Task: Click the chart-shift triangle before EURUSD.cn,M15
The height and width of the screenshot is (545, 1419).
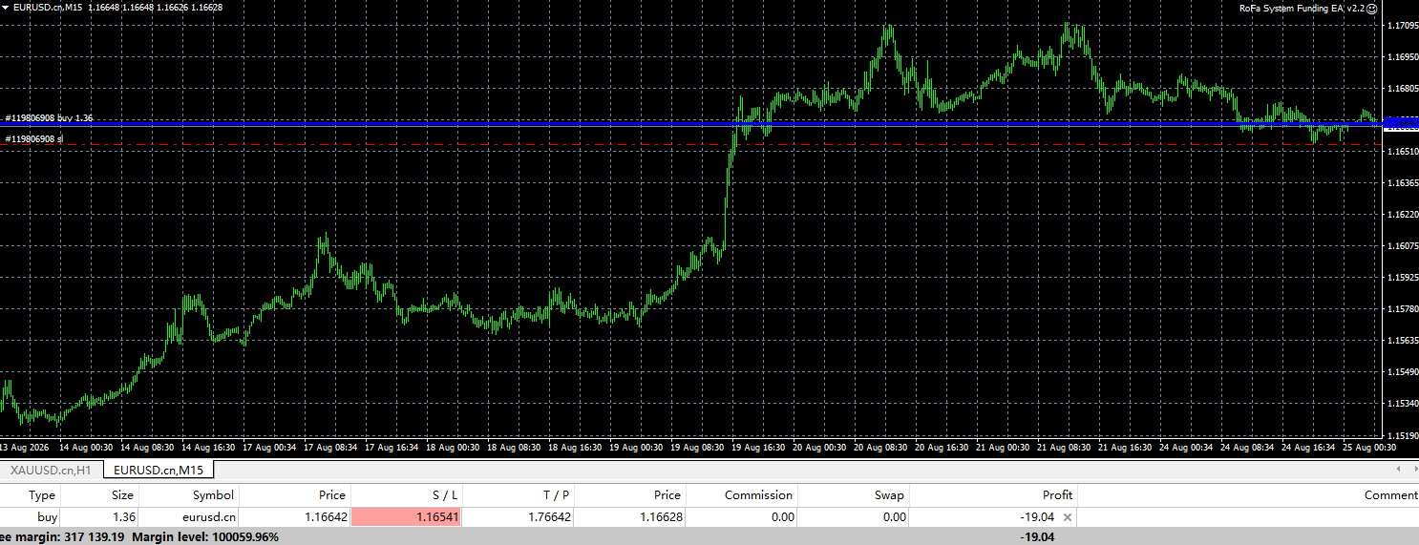Action: (x=5, y=8)
